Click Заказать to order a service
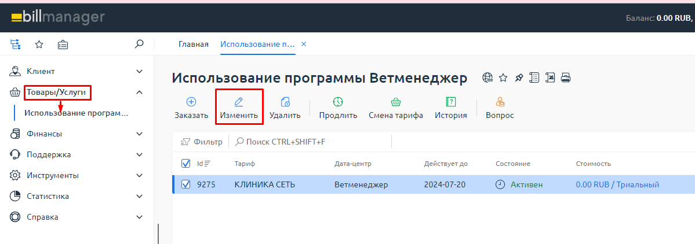This screenshot has width=695, height=244. coord(191,108)
